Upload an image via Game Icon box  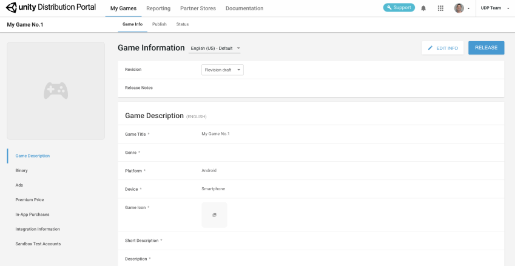pos(214,215)
